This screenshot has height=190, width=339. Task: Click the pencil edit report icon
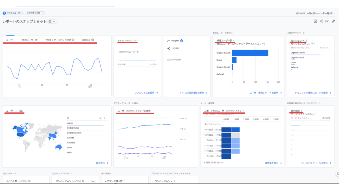click(x=334, y=21)
